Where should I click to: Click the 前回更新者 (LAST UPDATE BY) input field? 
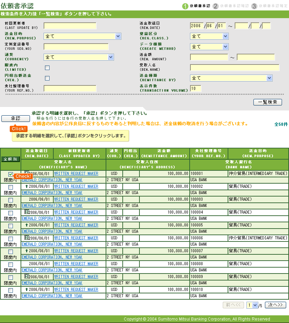point(70,26)
